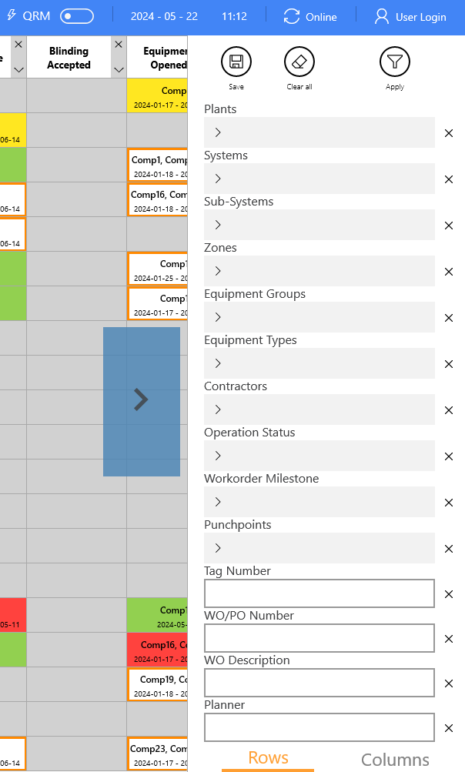Switch to the Rows tab
The height and width of the screenshot is (772, 465).
tap(268, 758)
